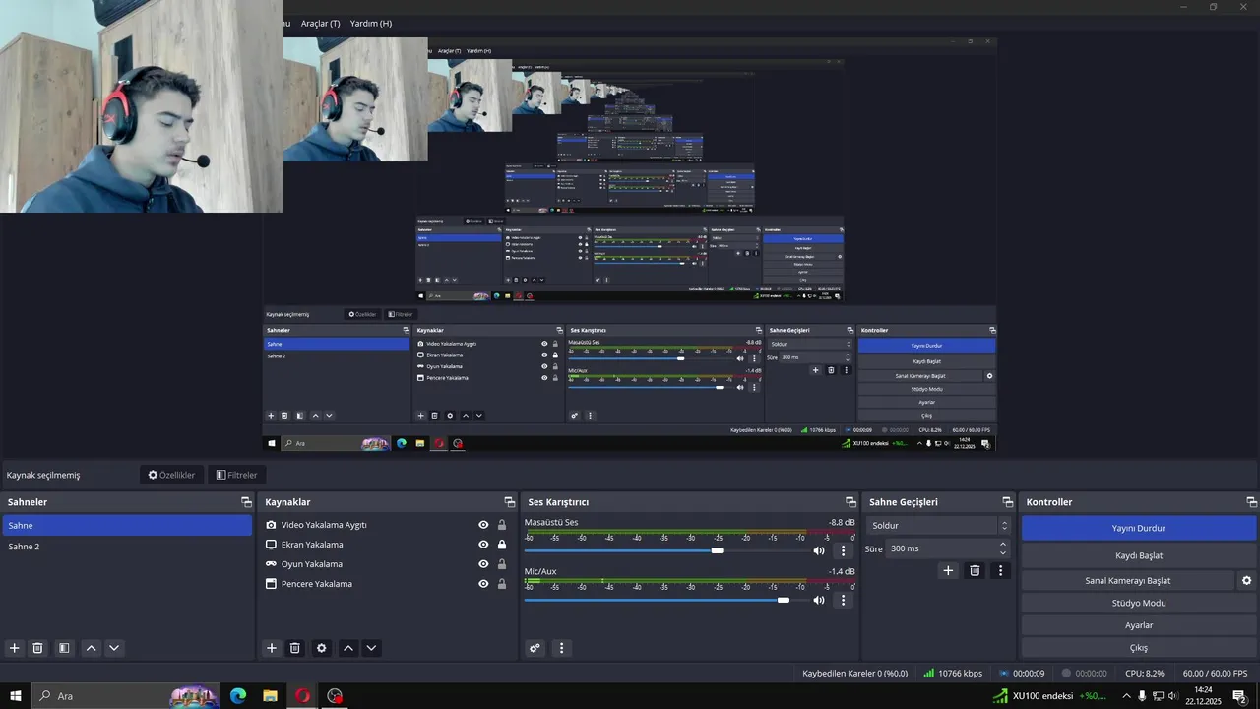Open scene filters icon in Sahneler toolbar

coord(64,648)
